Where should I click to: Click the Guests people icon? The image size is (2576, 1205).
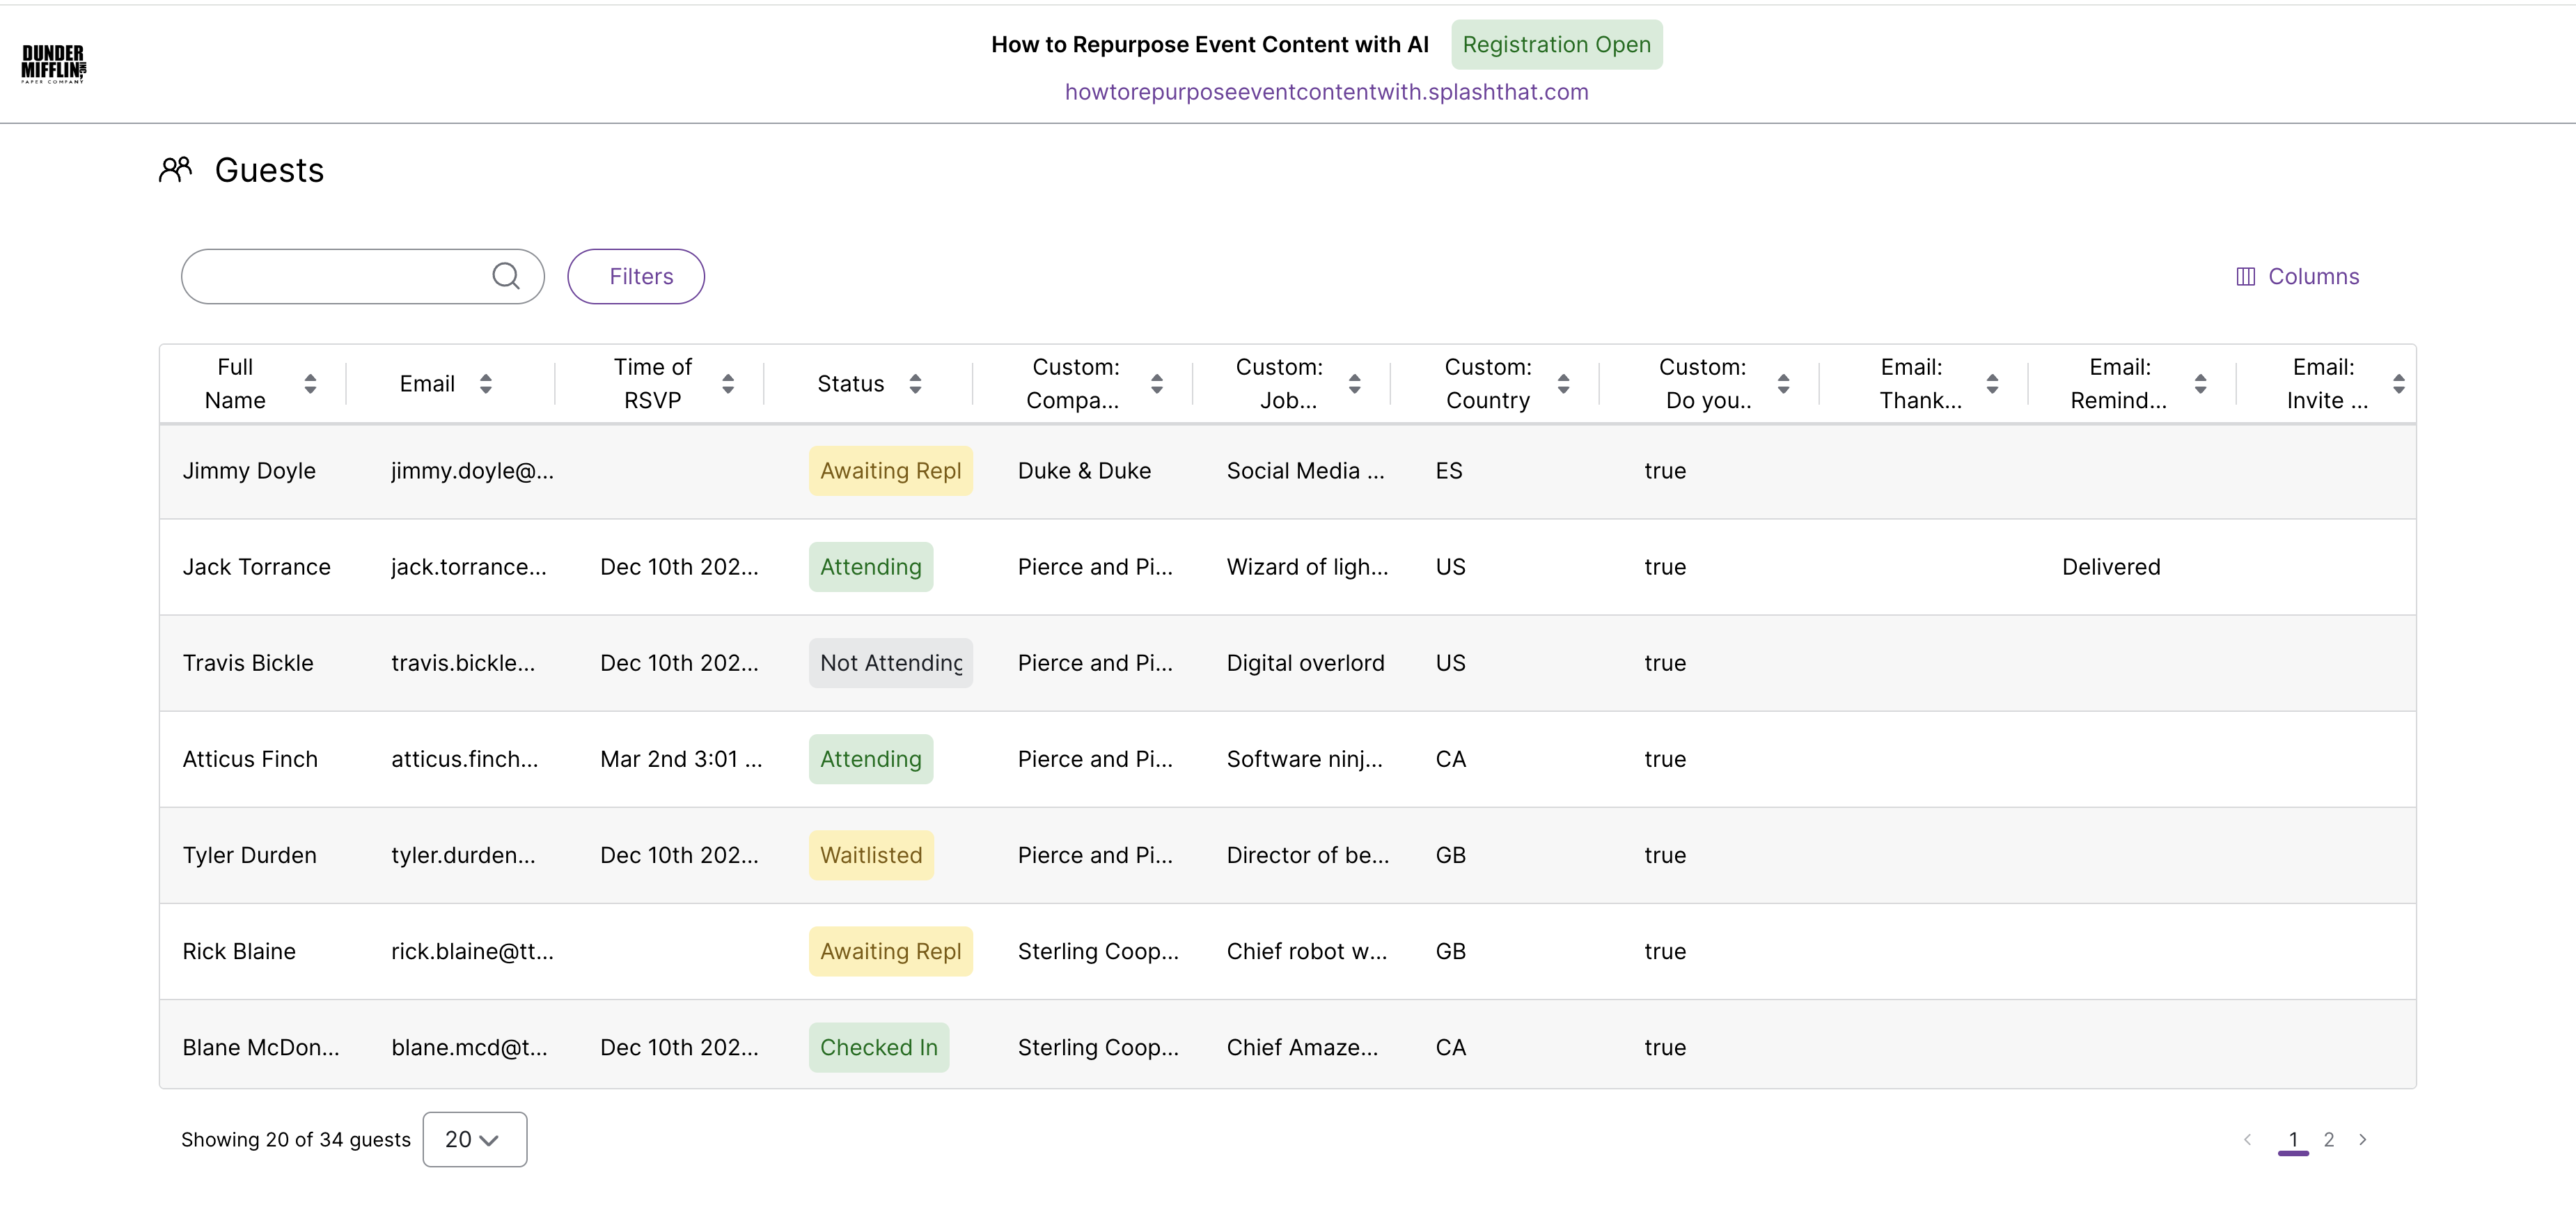click(x=175, y=169)
